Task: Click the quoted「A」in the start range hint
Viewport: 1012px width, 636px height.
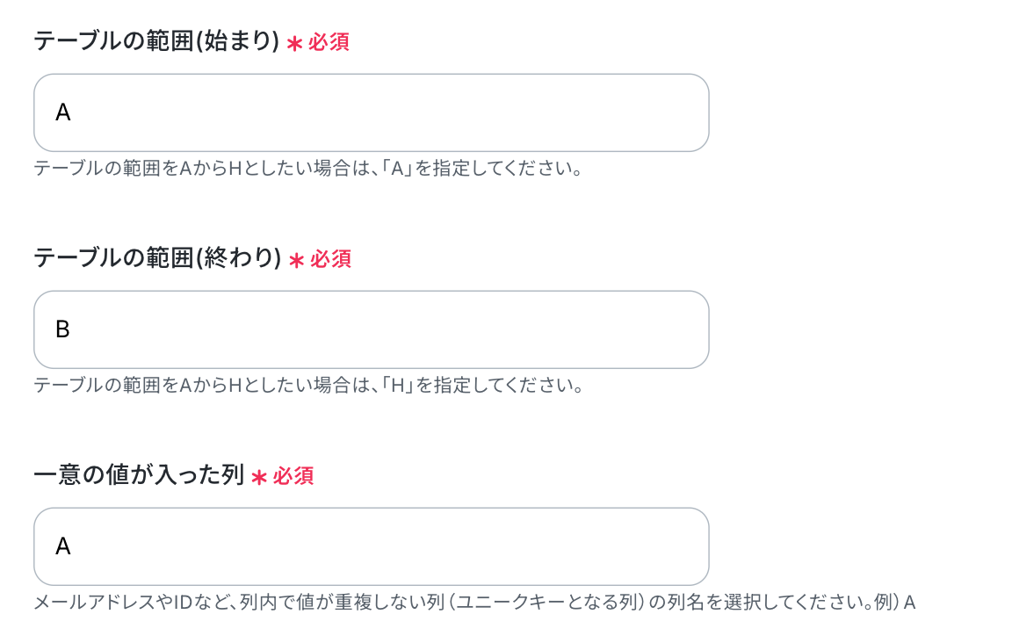Action: tap(397, 168)
